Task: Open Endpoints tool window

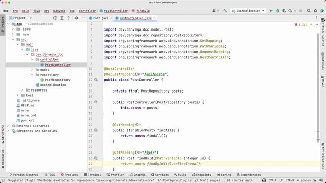Action: [x=202, y=175]
